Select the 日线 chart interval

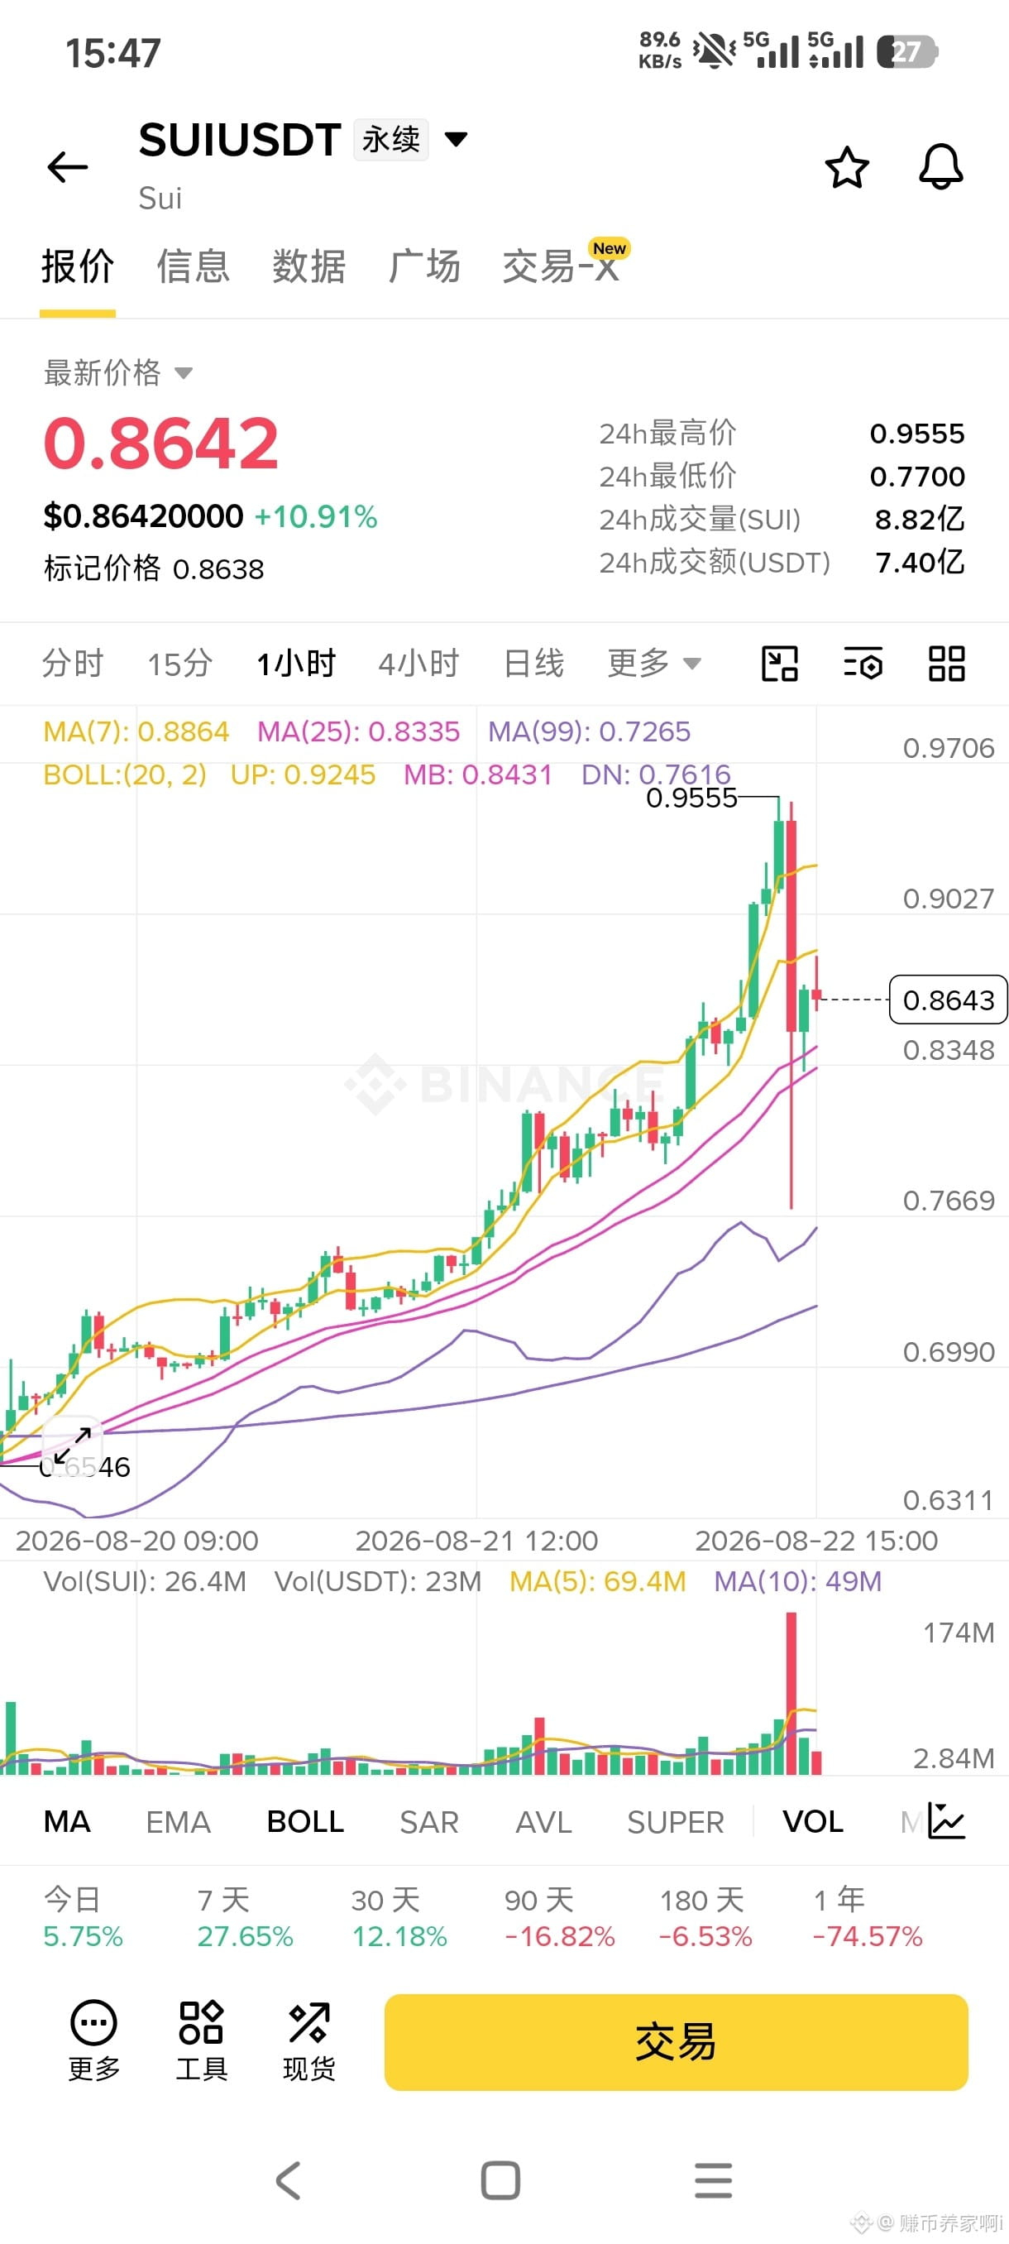click(x=533, y=664)
